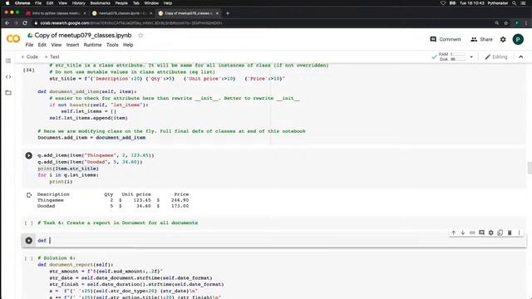Click the Disk usage bar

(458, 59)
